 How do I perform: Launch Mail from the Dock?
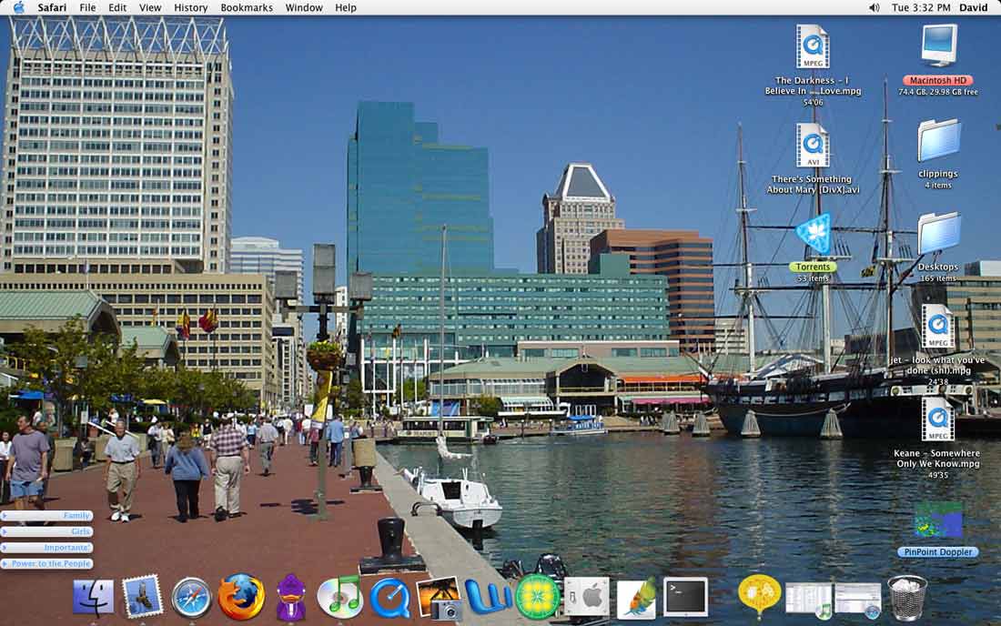[142, 597]
